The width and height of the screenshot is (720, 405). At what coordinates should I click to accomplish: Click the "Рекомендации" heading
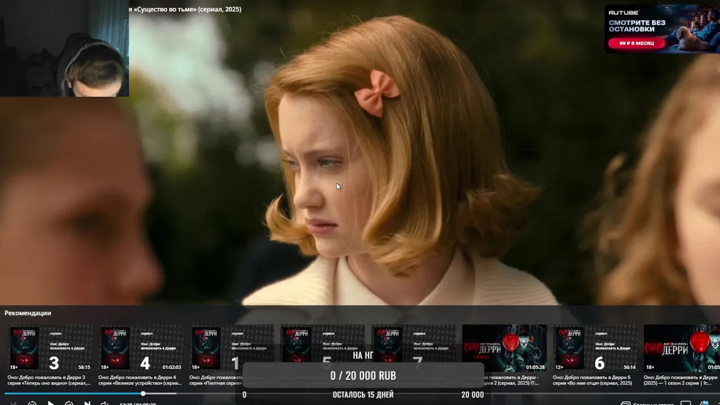click(28, 313)
